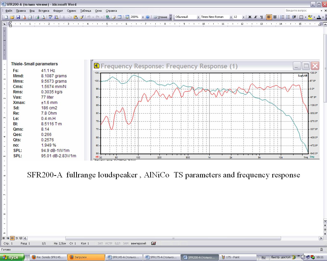Expand the border style dropdown arrow

306,17
